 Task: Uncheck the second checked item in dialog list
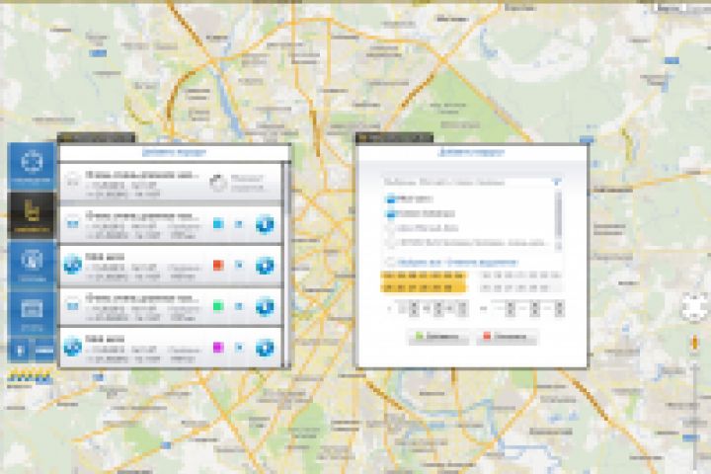pyautogui.click(x=390, y=213)
